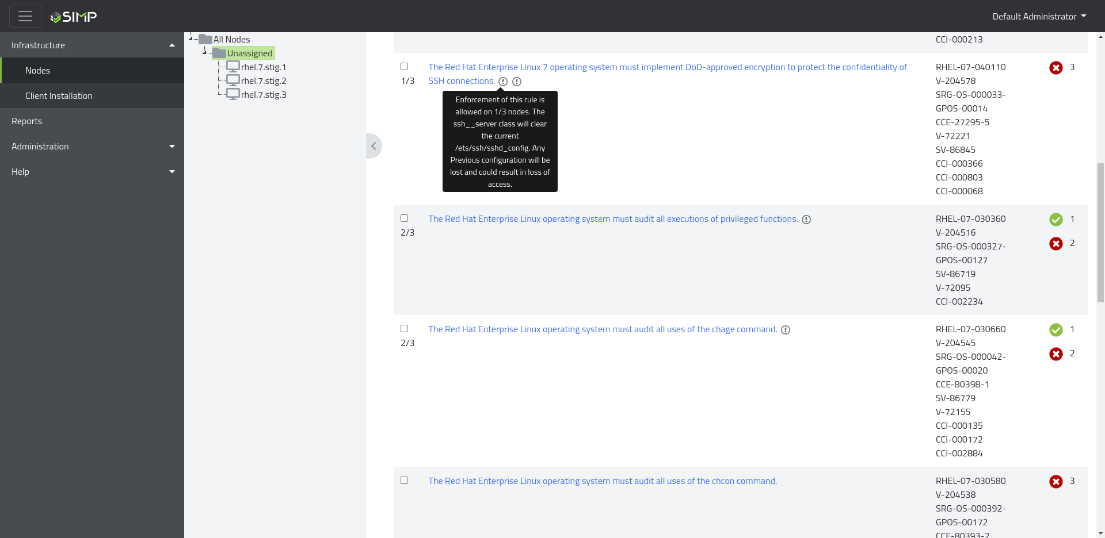Click the RHEL-07-040110 identifier text
1105x538 pixels.
(970, 67)
